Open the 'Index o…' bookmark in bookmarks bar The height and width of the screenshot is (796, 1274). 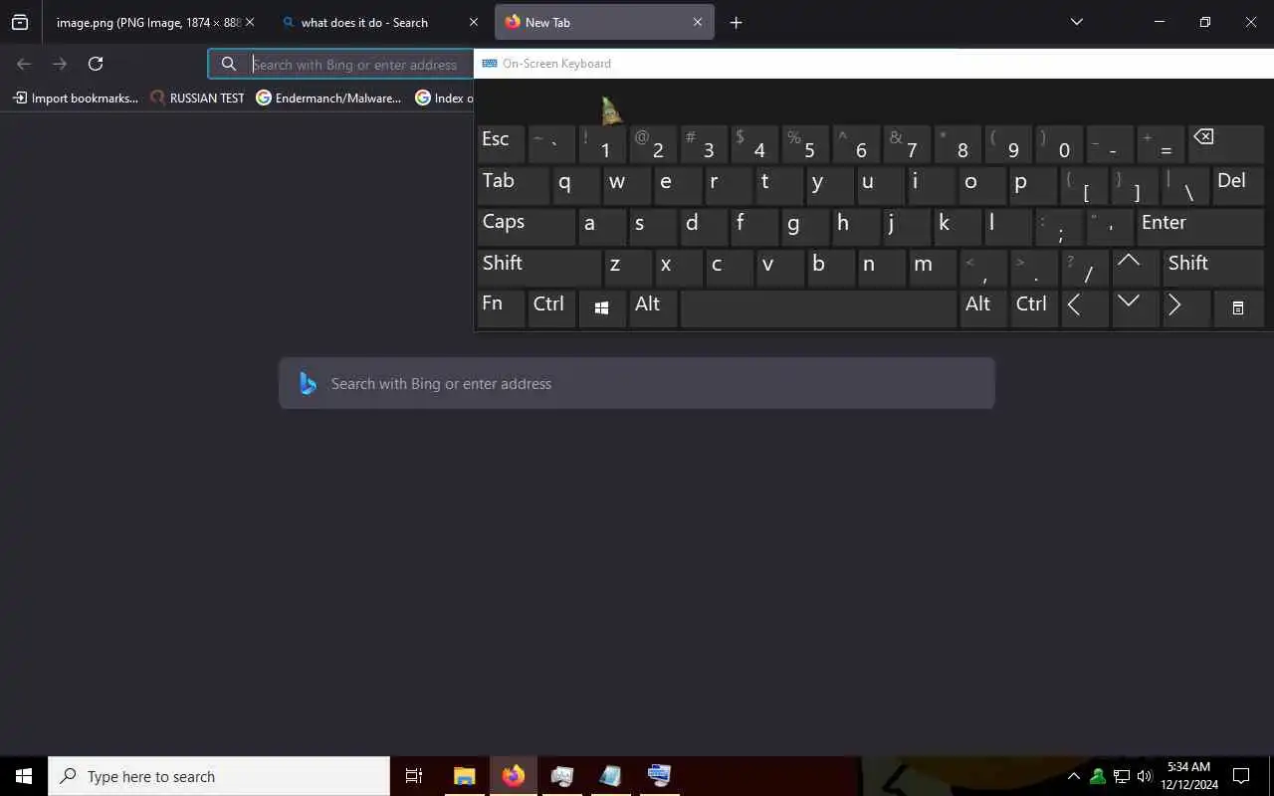point(444,98)
